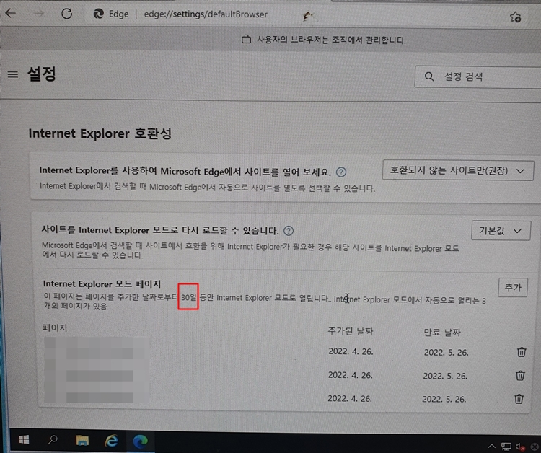Screen dimensions: 541x453
Task: Click the address bar URL edge://settings/defaultBrowser
Action: pos(206,14)
